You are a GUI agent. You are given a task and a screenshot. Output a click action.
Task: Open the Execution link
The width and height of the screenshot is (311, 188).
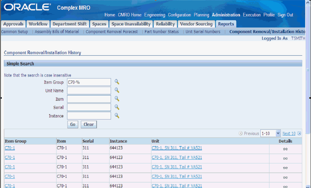point(252,15)
